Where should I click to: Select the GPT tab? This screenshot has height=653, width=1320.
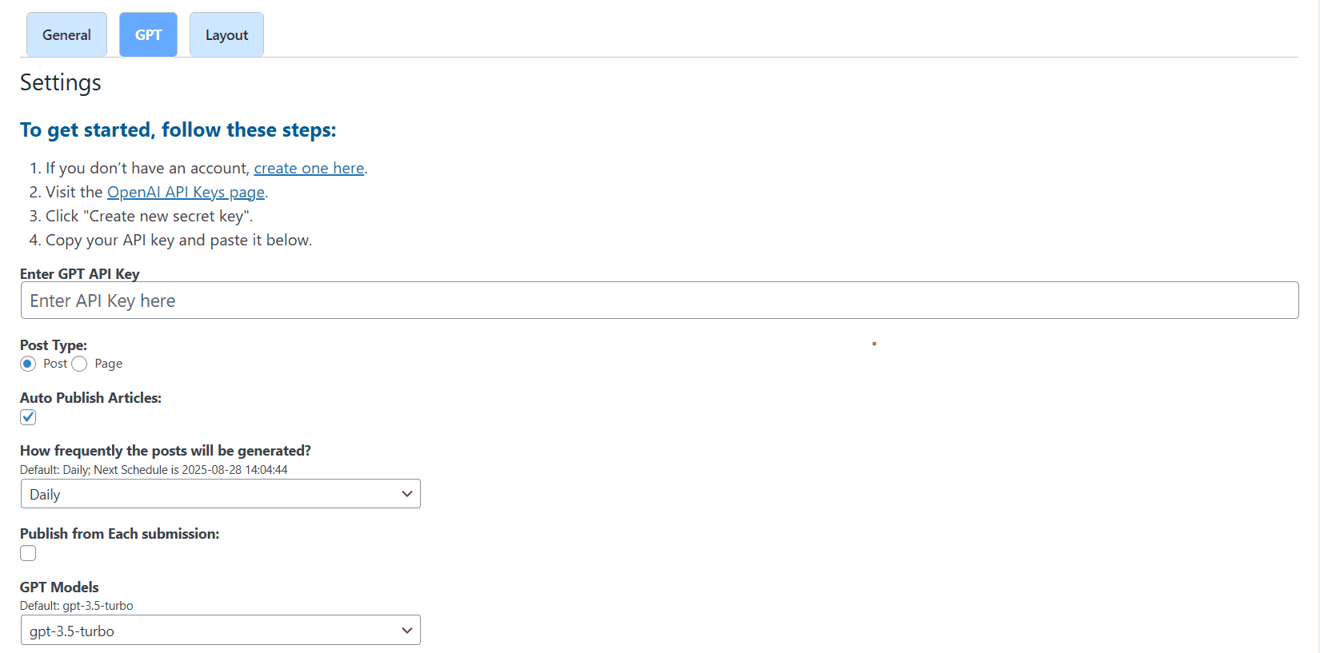148,35
